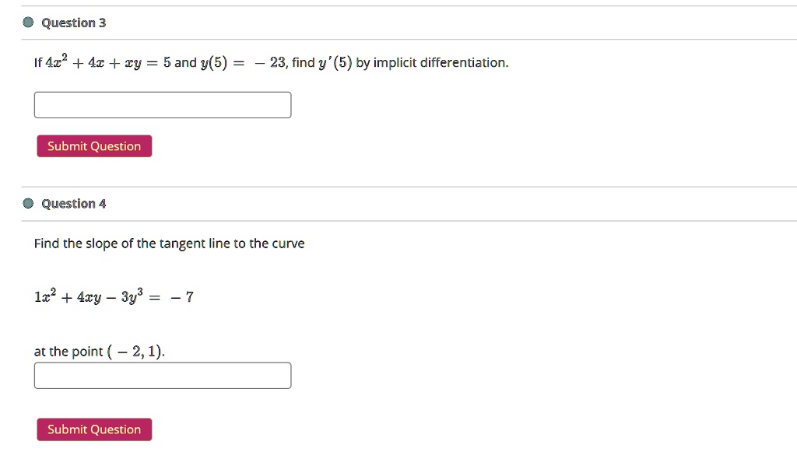Click the words 'at the point'
This screenshot has width=797, height=452.
[x=68, y=352]
